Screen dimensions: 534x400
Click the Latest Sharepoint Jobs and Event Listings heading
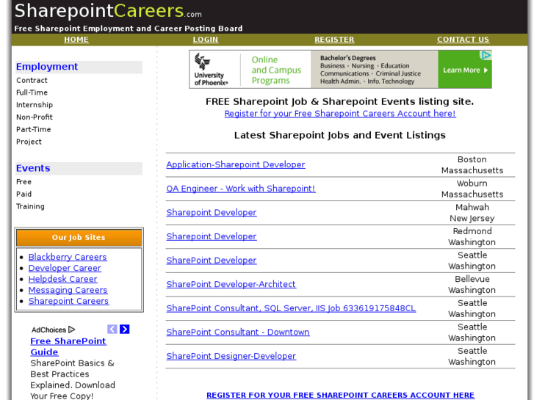(340, 135)
